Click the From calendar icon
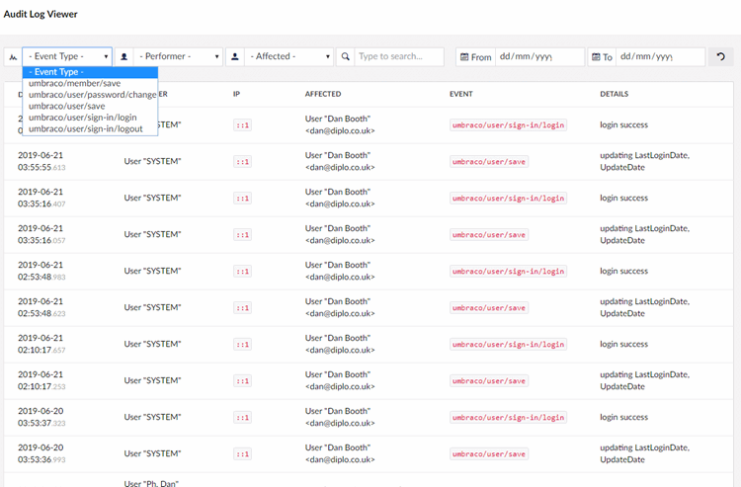 pos(464,57)
